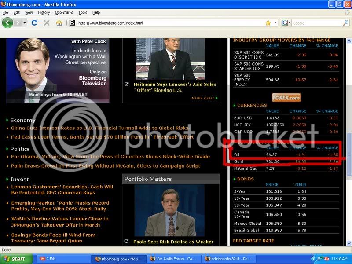Click the vertical scrollbar thumb
The width and height of the screenshot is (352, 264).
[349, 155]
